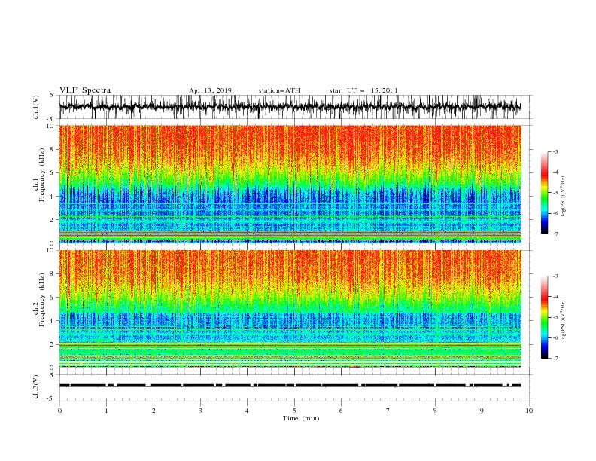596x461 pixels.
Task: Click inside the ch.1 spectrogram panel
Action: pos(290,184)
